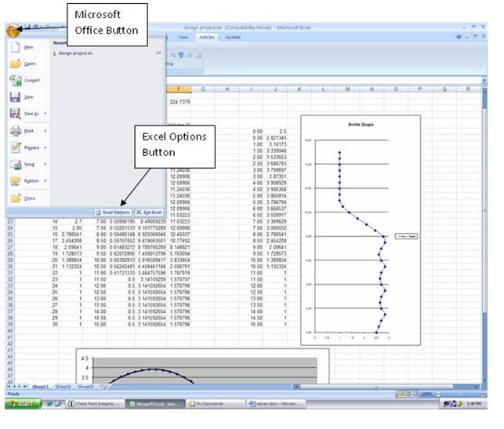The height and width of the screenshot is (429, 504).
Task: Click the Excel Help icon beside the ribbon
Action: pyautogui.click(x=459, y=37)
